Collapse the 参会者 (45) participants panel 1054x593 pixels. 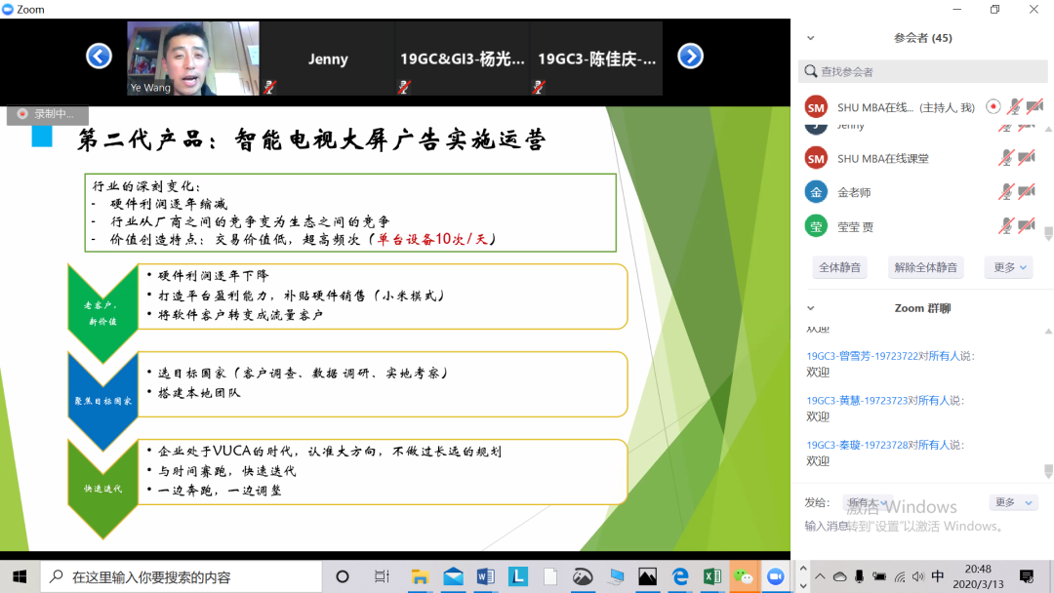tap(810, 38)
